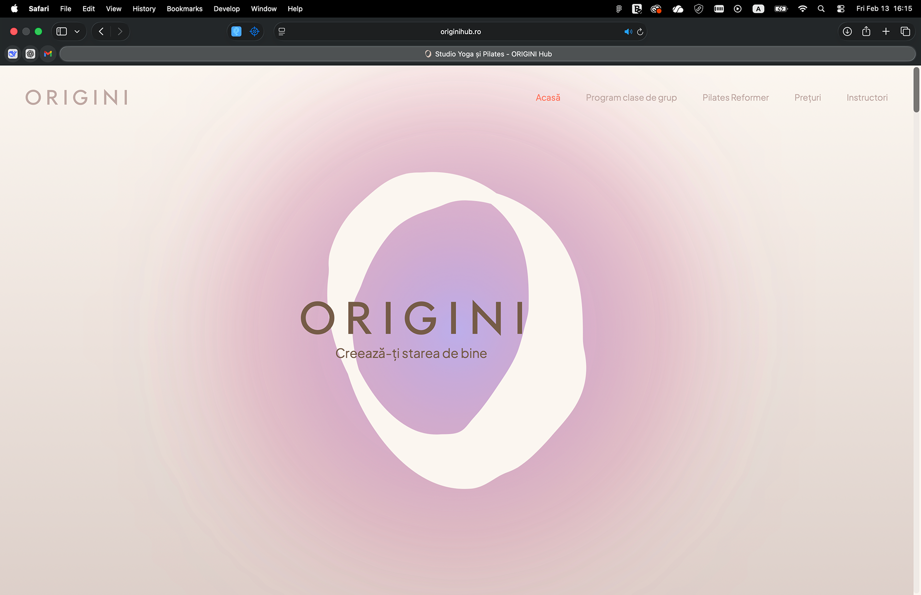Go back using the back arrow
921x595 pixels.
[x=101, y=32]
